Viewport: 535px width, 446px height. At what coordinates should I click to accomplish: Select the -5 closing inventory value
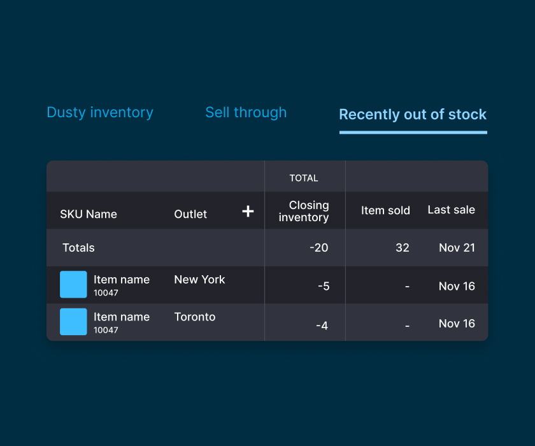click(x=323, y=286)
